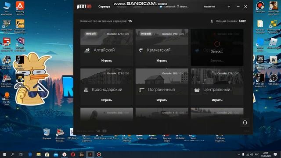Open the American Truck Simulator desktop shortcut
Screen dimensions: 281x158
click(x=60, y=135)
